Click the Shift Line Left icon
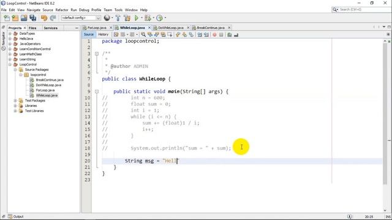The image size is (392, 220). 200,35
